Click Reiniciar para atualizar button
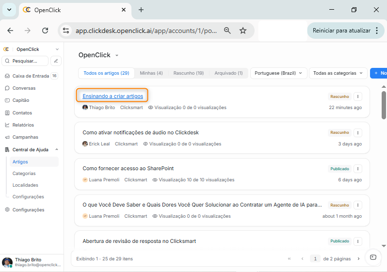Image resolution: width=387 pixels, height=272 pixels. [x=341, y=31]
